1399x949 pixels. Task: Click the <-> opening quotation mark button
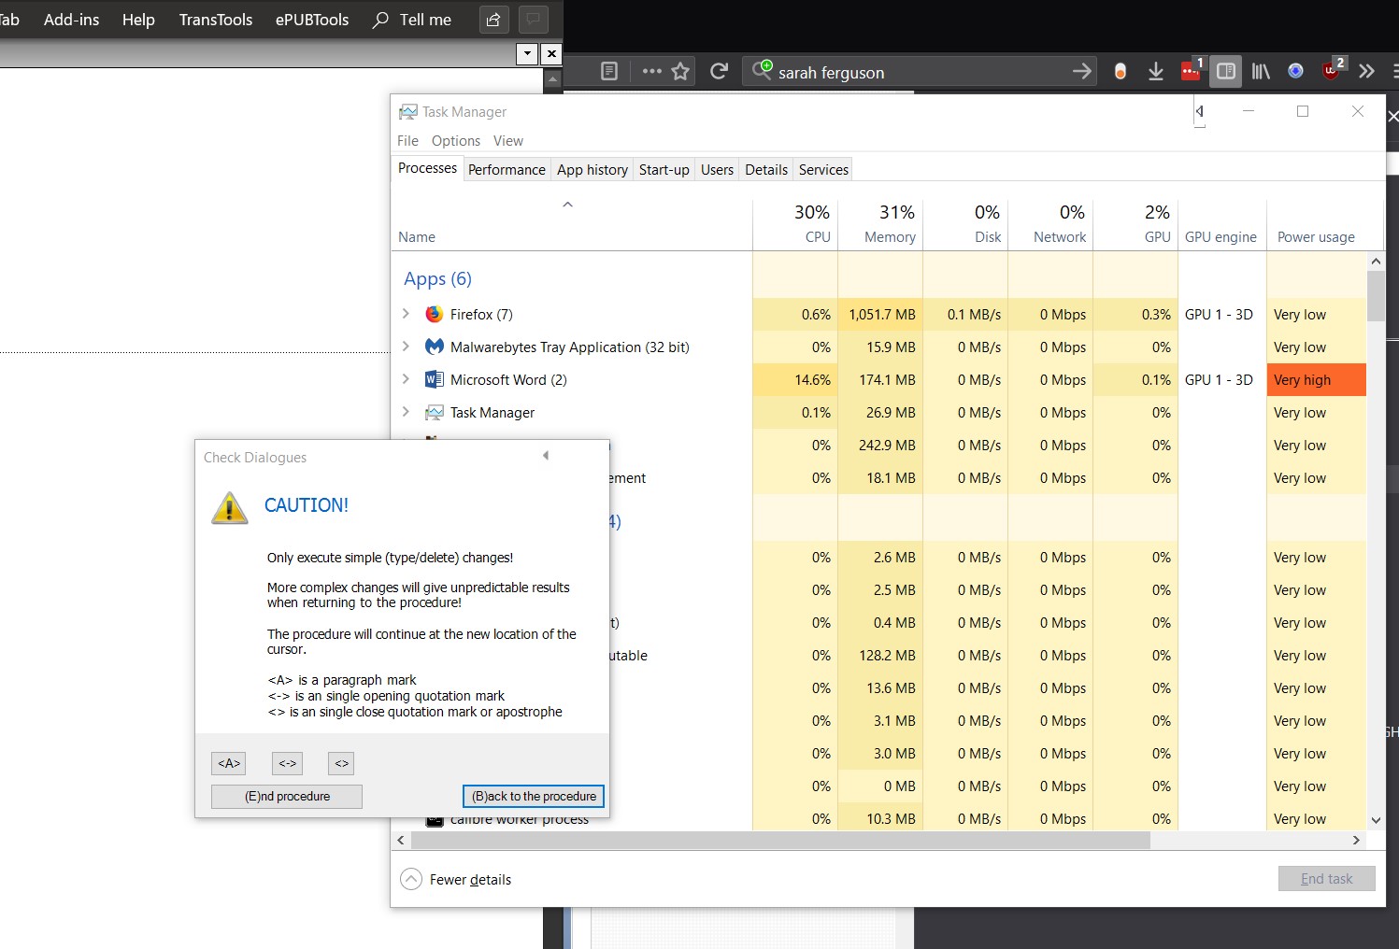point(287,763)
